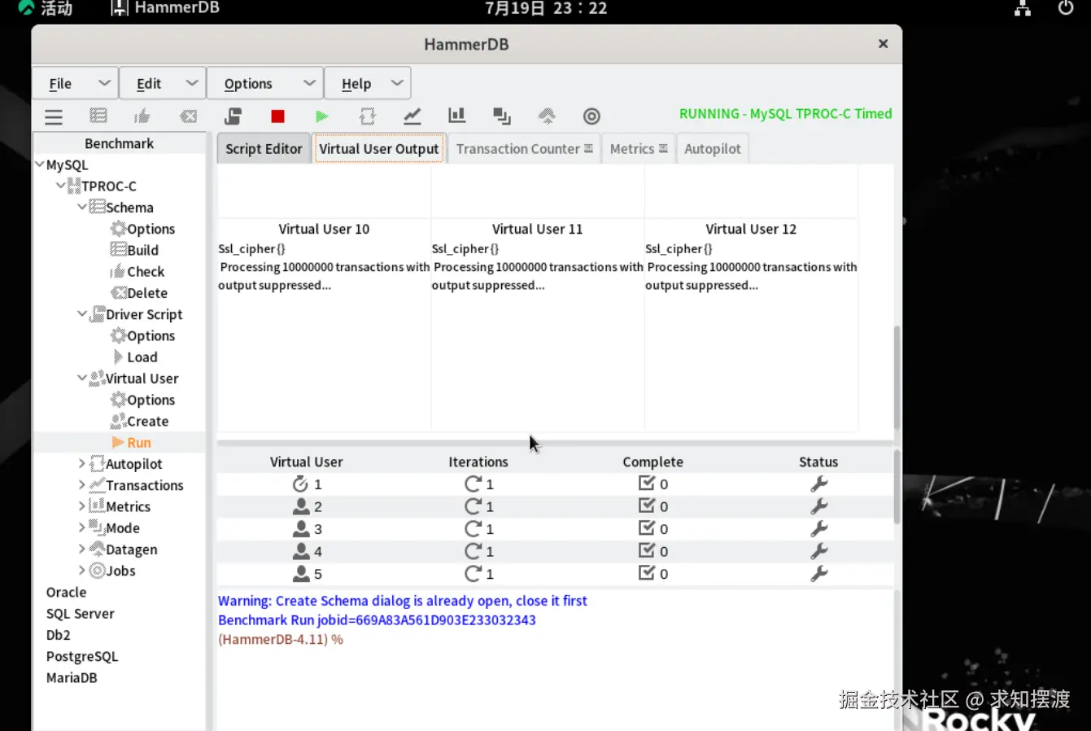Viewport: 1091px width, 731px height.
Task: Click the schema build toolbar icon
Action: point(98,116)
